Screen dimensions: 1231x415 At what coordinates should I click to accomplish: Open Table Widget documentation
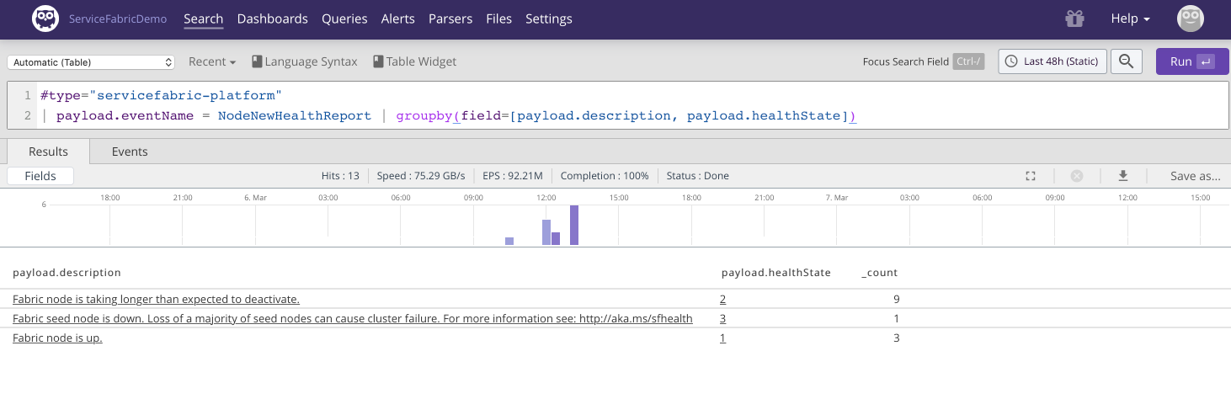[414, 61]
